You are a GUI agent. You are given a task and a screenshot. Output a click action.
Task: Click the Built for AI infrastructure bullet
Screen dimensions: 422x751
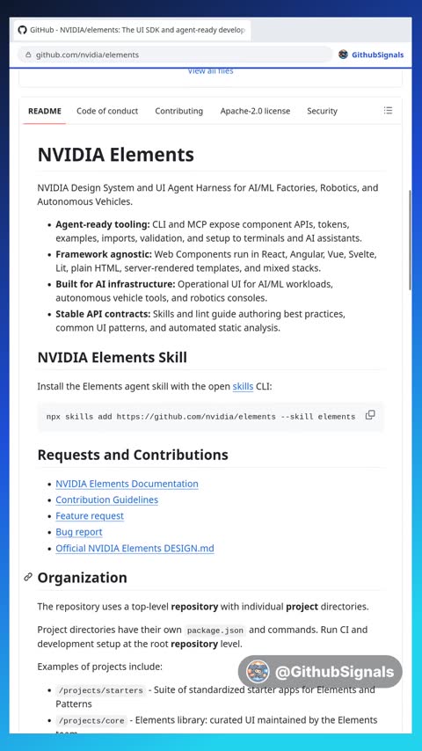194,291
